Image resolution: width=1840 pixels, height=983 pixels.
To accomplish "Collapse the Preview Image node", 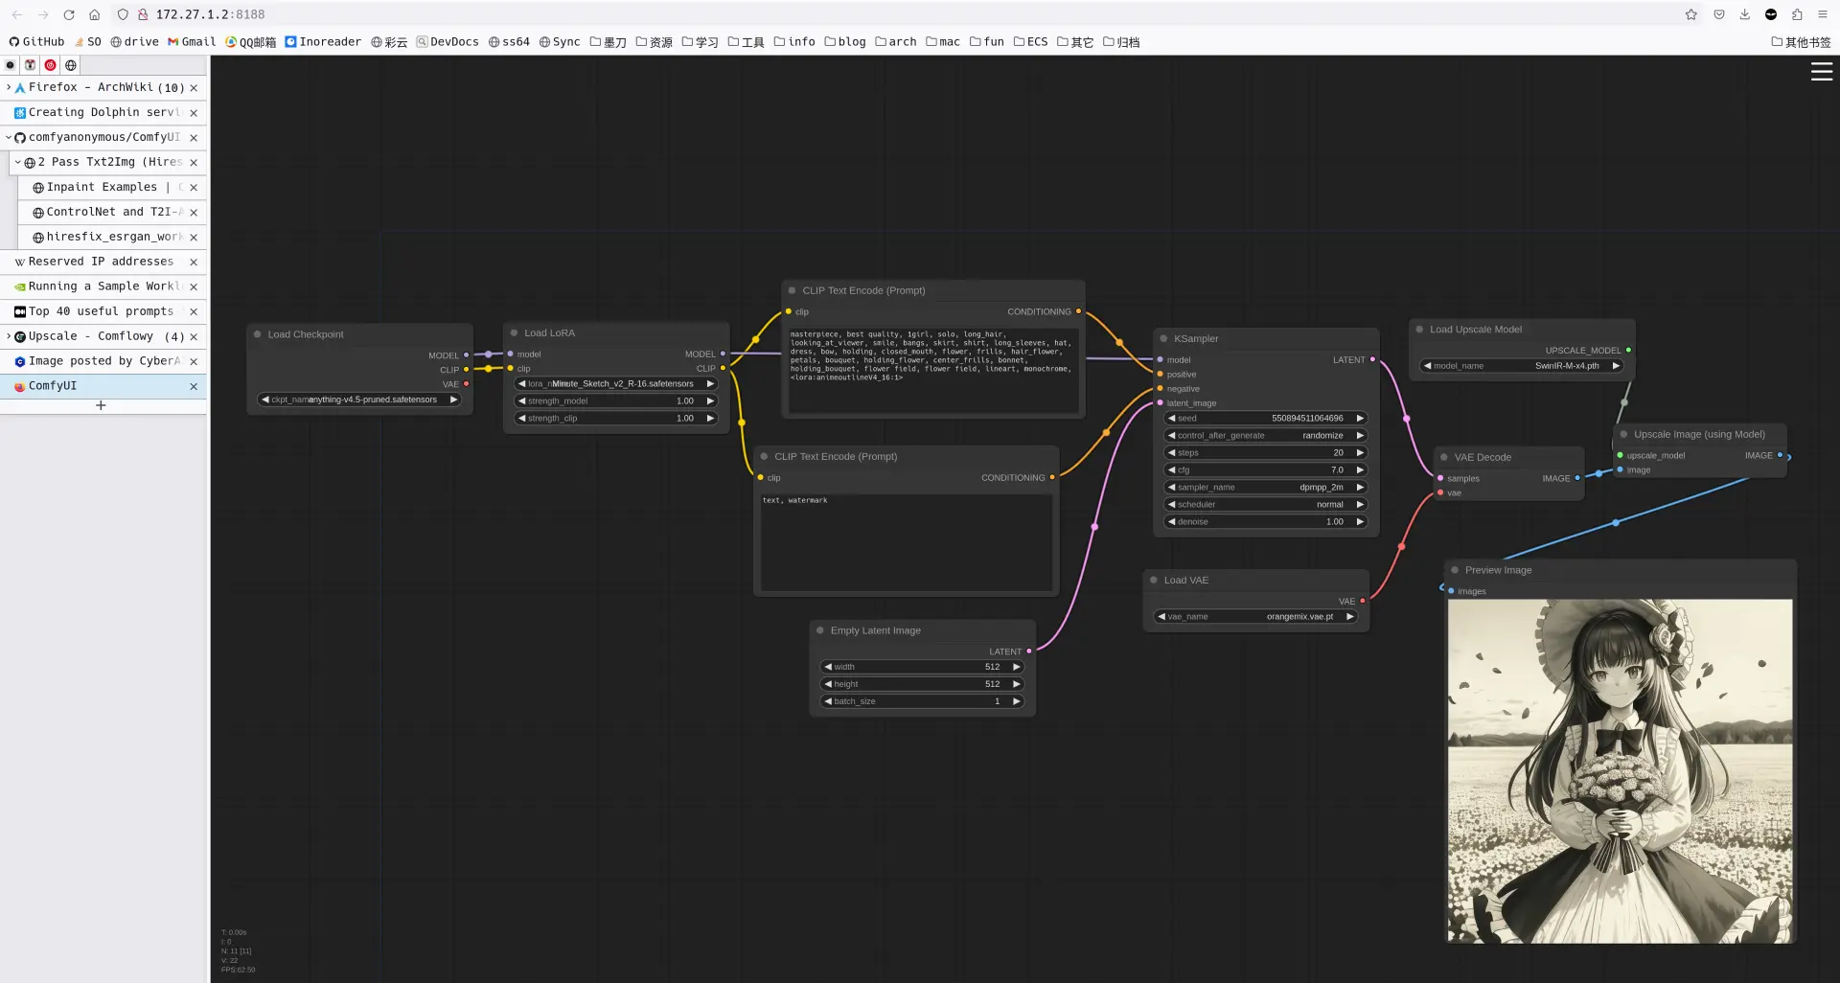I will pyautogui.click(x=1454, y=570).
